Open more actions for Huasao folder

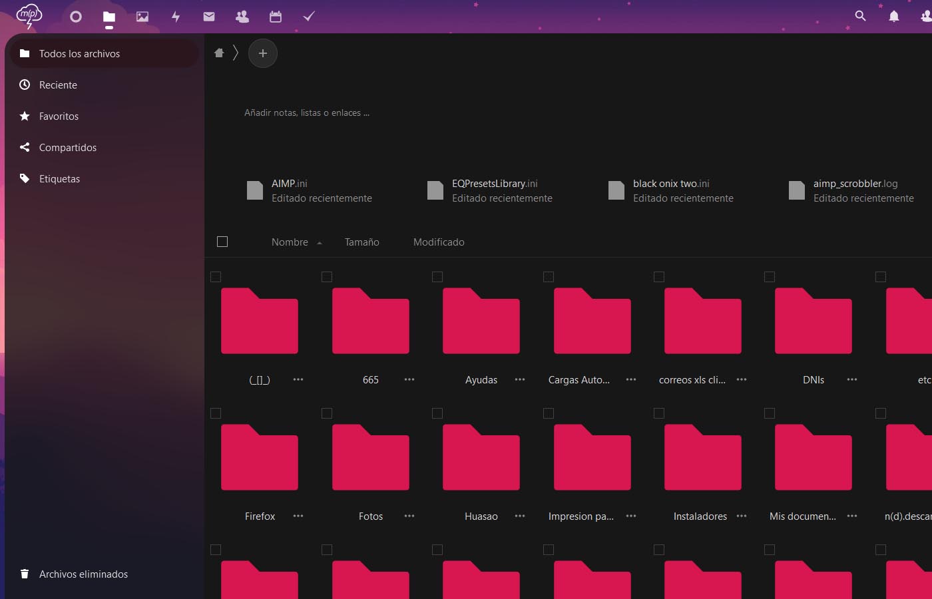click(x=520, y=516)
